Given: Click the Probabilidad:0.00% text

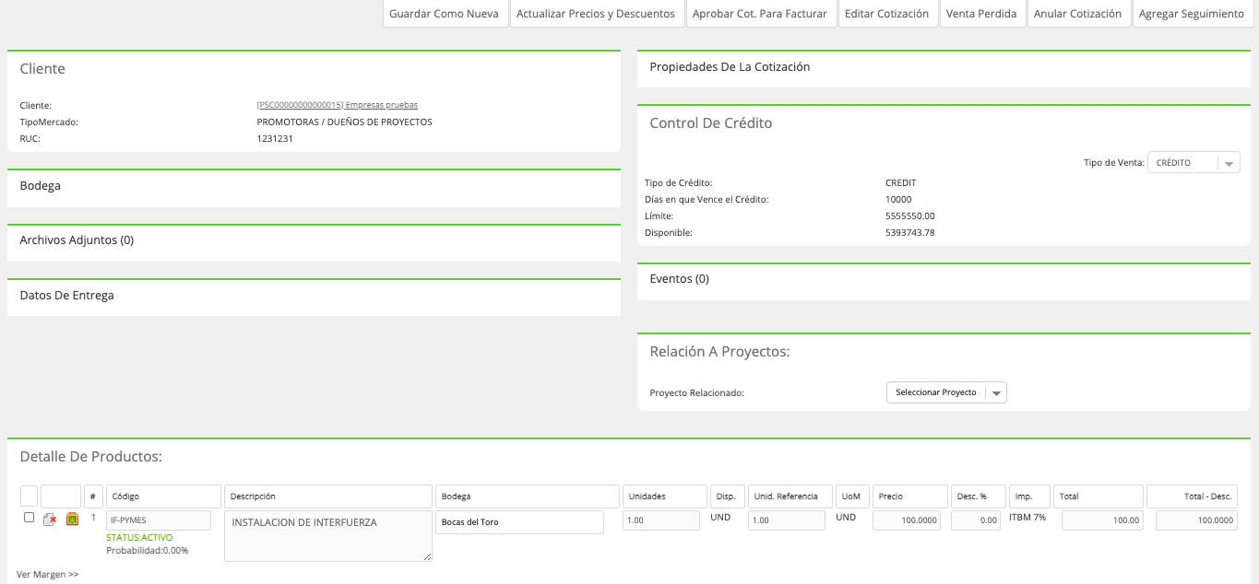Looking at the screenshot, I should click(148, 550).
